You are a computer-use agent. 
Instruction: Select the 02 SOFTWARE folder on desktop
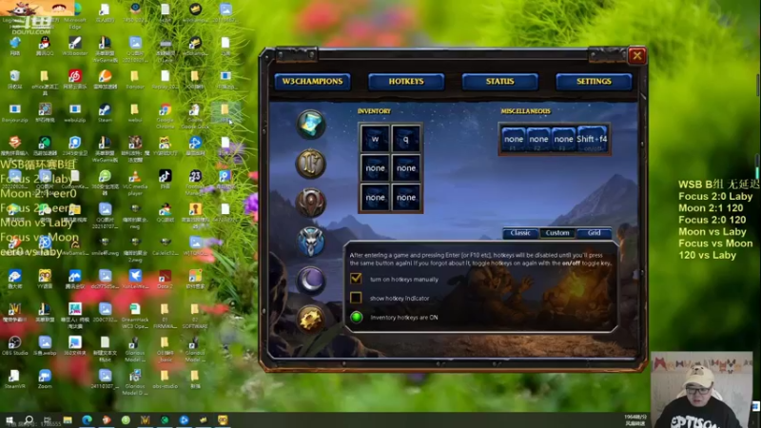(x=195, y=316)
